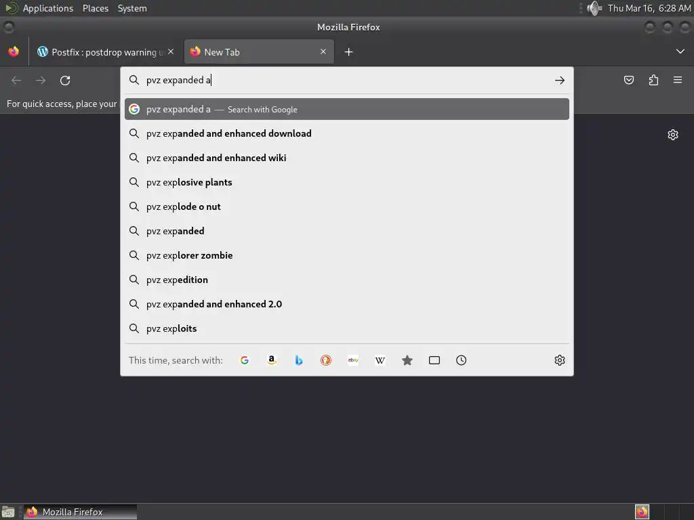Image resolution: width=694 pixels, height=520 pixels.
Task: Open the Save to Pocket icon
Action: 628,80
